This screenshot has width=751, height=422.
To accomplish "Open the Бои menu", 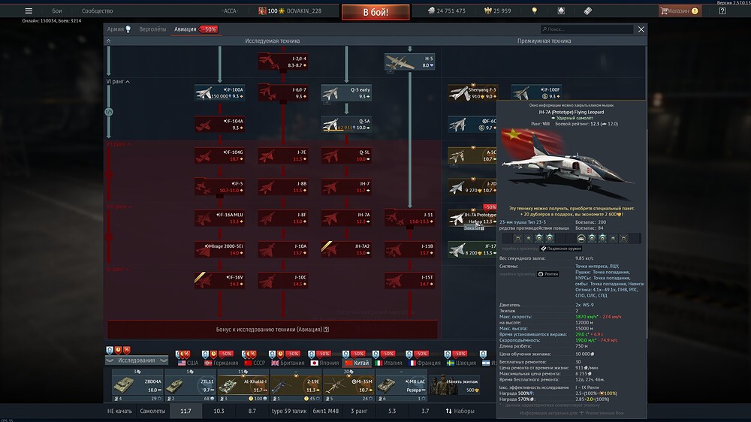I will click(57, 11).
